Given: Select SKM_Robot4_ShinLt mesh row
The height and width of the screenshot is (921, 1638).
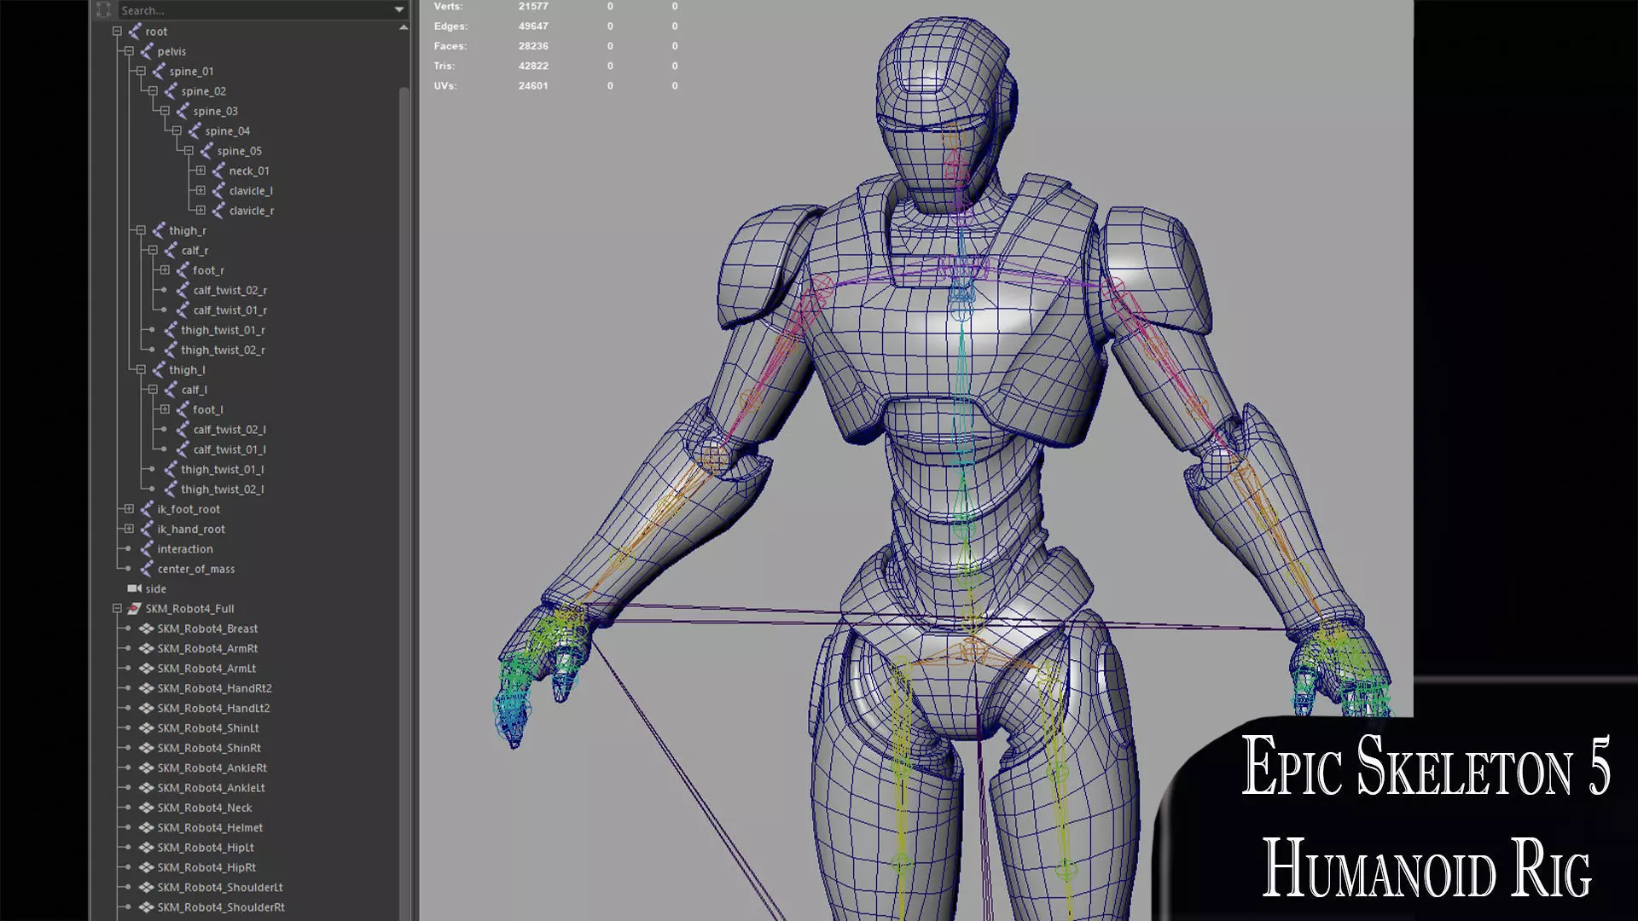Looking at the screenshot, I should pos(208,728).
